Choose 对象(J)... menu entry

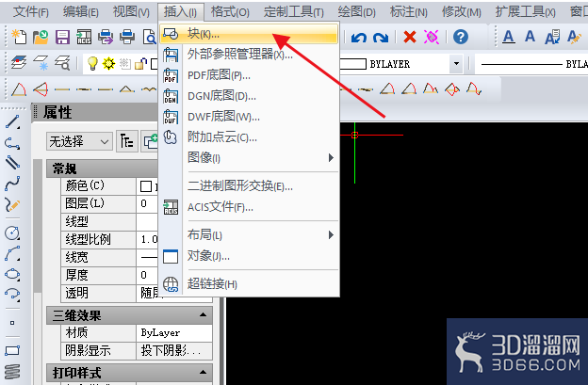[x=249, y=256]
